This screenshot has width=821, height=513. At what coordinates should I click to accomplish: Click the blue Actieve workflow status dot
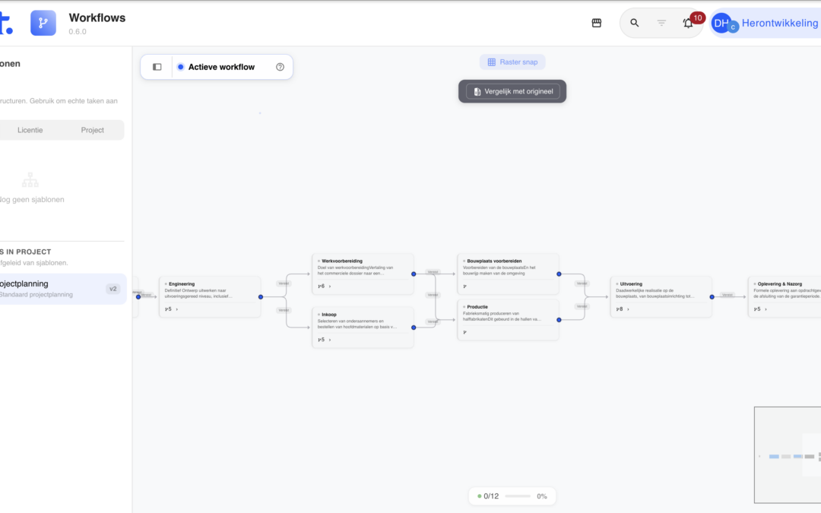coord(181,67)
